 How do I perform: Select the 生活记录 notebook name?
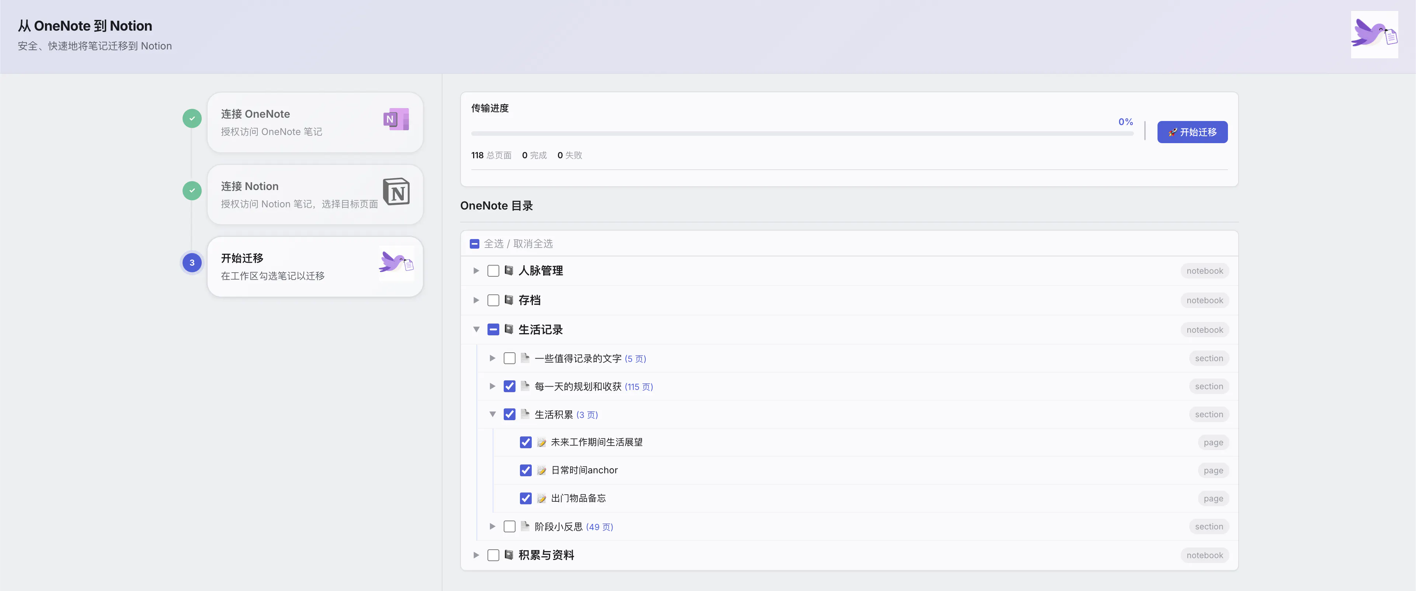[x=540, y=329]
